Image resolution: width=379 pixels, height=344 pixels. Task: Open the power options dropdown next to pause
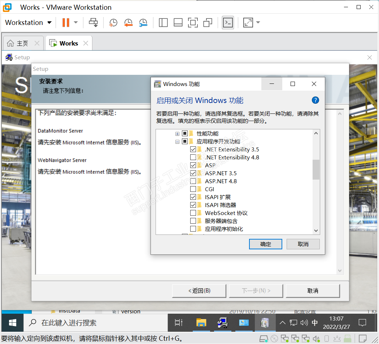point(76,22)
